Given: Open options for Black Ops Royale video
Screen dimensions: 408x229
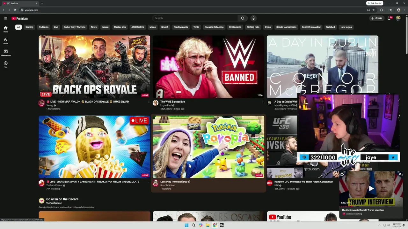Looking at the screenshot, I should coord(149,102).
